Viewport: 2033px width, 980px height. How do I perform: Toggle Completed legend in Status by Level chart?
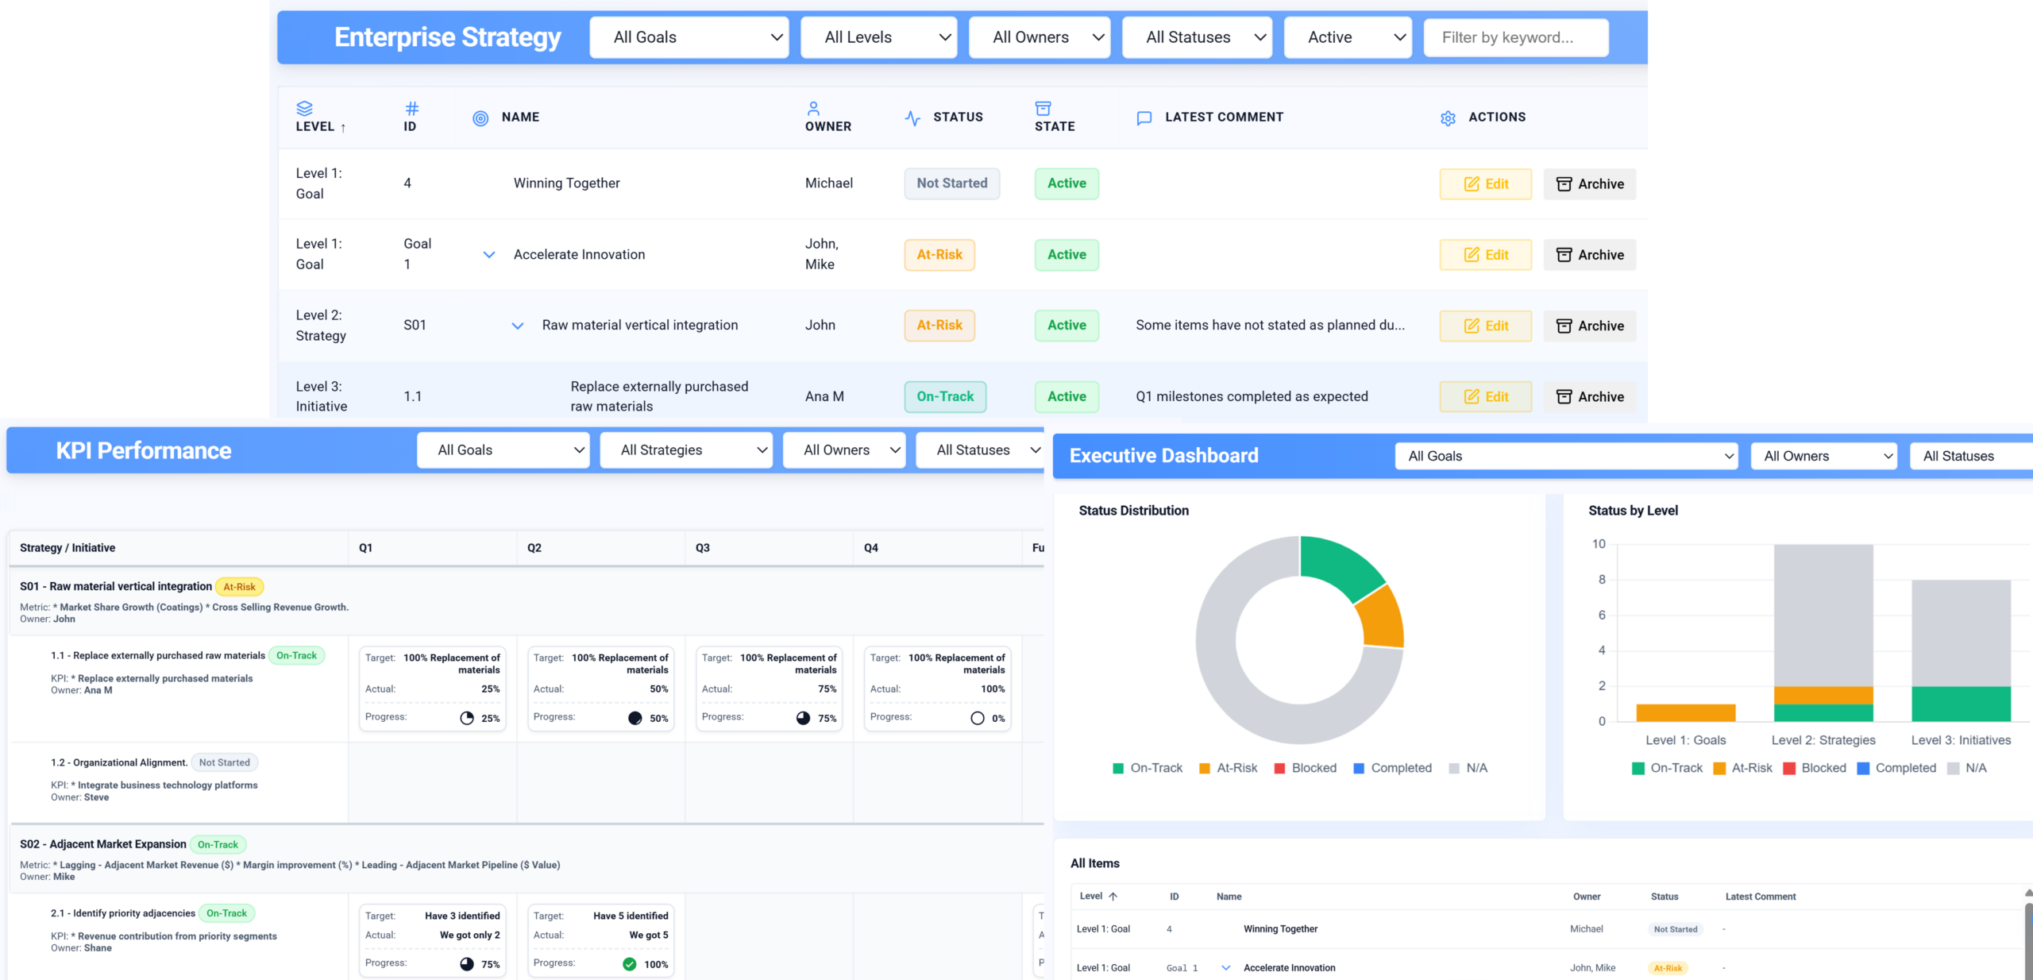(1896, 768)
